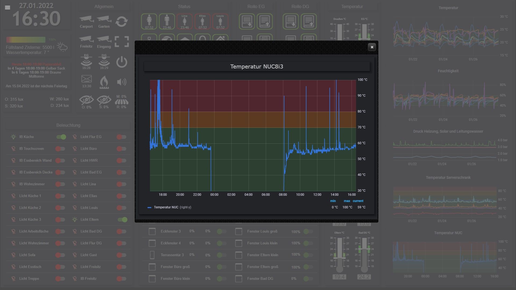This screenshot has height=290, width=516.
Task: Toggle IB Freisitz switch
Action: (x=121, y=279)
